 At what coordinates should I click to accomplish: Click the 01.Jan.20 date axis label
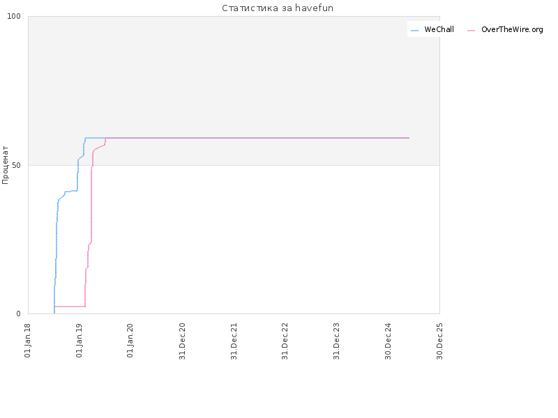tap(130, 341)
